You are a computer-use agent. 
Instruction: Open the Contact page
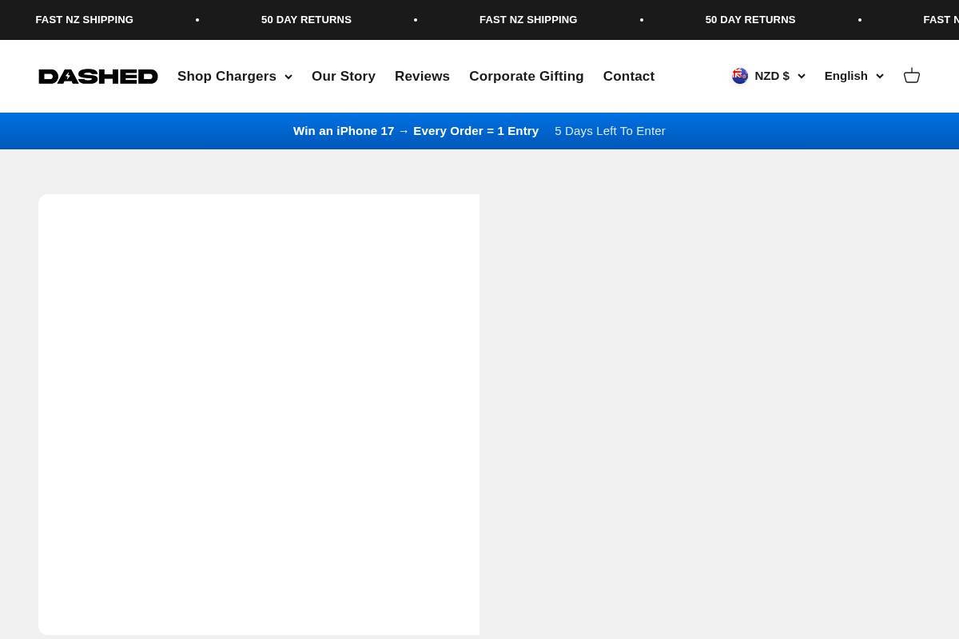629,77
